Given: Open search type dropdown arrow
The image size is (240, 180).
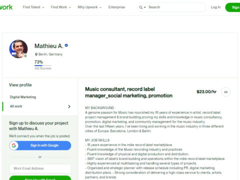Looking at the screenshot, I should [145, 7].
